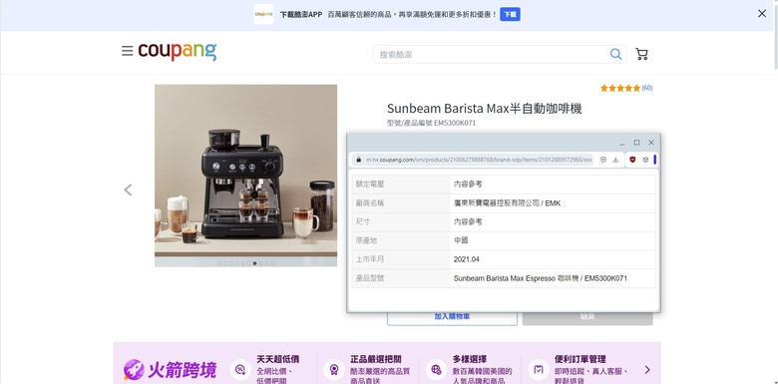Image resolution: width=778 pixels, height=384 pixels.
Task: Click the Sunbeam Barista Max Espresso model cell
Action: (553, 278)
